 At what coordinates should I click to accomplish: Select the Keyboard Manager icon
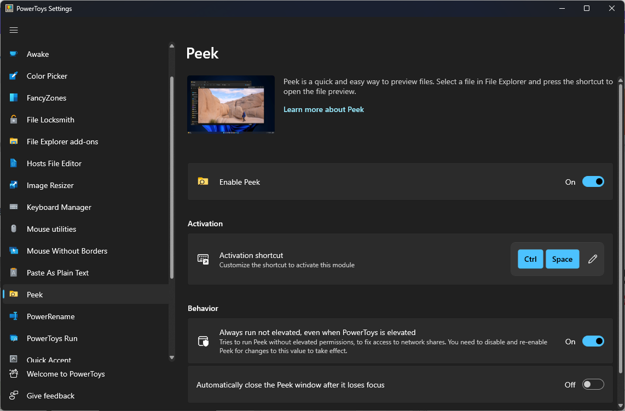14,207
